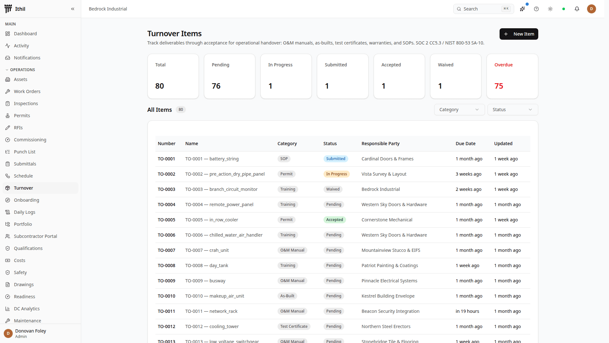609x343 pixels.
Task: Click the Onboarding compass icon
Action: pos(8,200)
